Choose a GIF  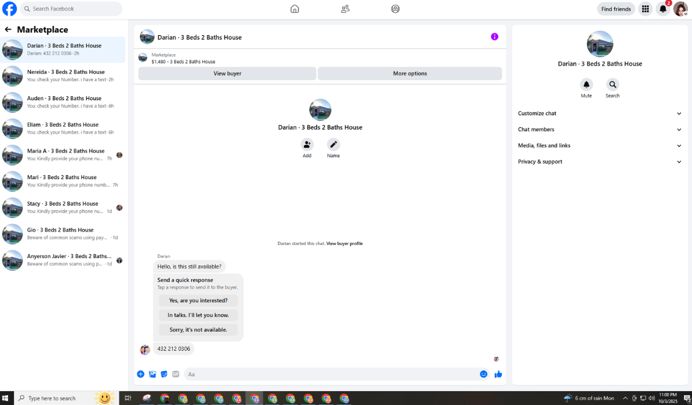point(176,374)
